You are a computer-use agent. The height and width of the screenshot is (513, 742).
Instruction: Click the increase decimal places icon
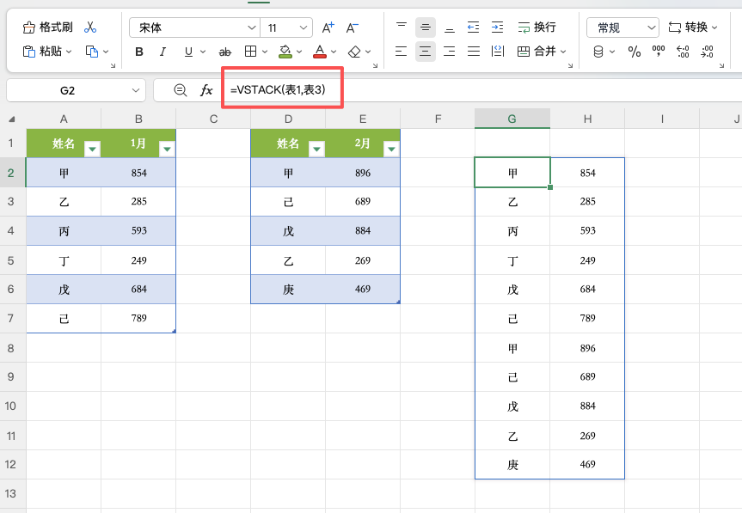pyautogui.click(x=683, y=52)
